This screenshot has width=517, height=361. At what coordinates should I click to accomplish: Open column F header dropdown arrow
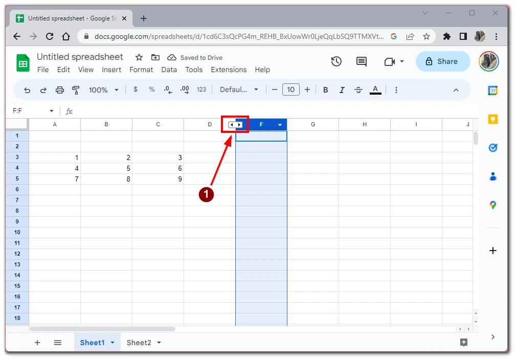pos(280,125)
